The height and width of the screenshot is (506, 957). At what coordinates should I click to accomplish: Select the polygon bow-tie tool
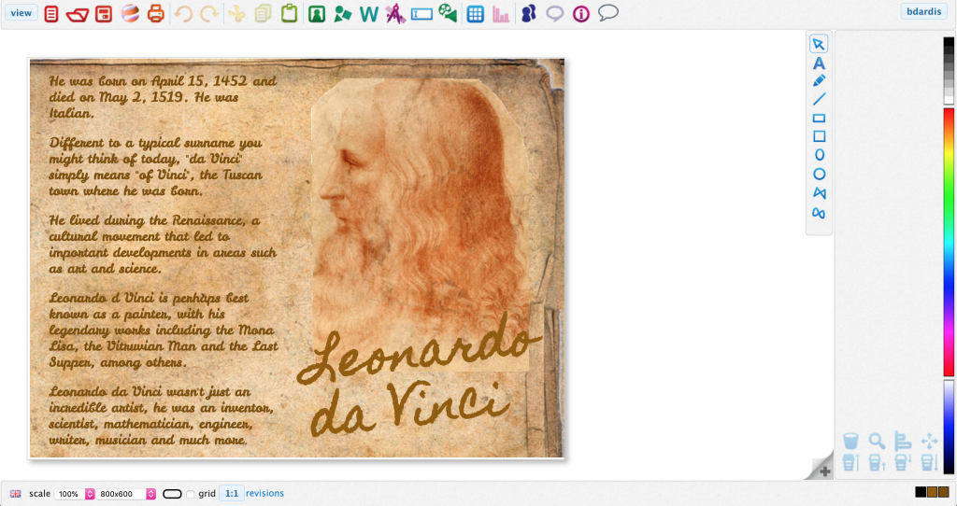coord(819,193)
